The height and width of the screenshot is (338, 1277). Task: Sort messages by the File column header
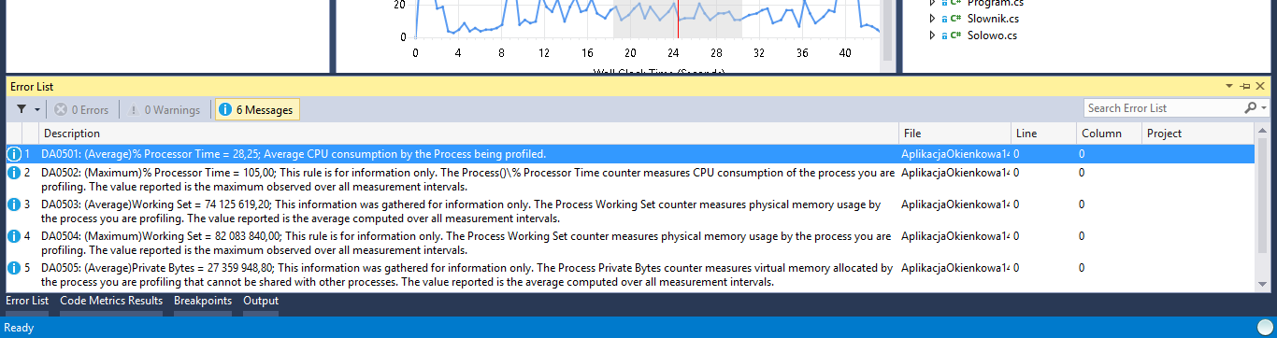point(954,134)
